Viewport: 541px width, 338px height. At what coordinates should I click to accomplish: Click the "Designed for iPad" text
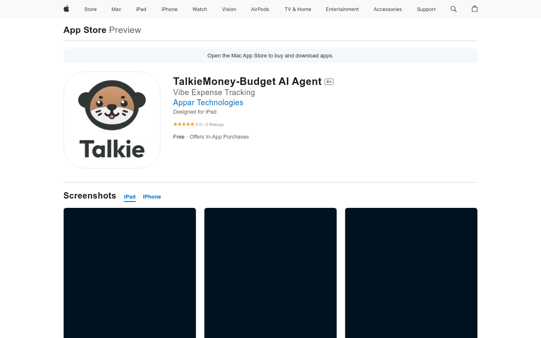coord(195,112)
